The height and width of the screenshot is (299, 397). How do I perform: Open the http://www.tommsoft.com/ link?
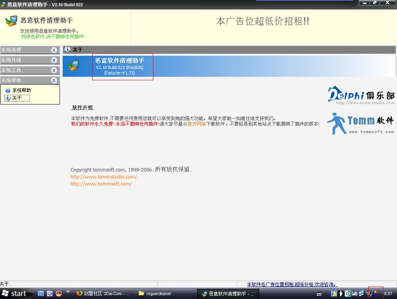101,184
